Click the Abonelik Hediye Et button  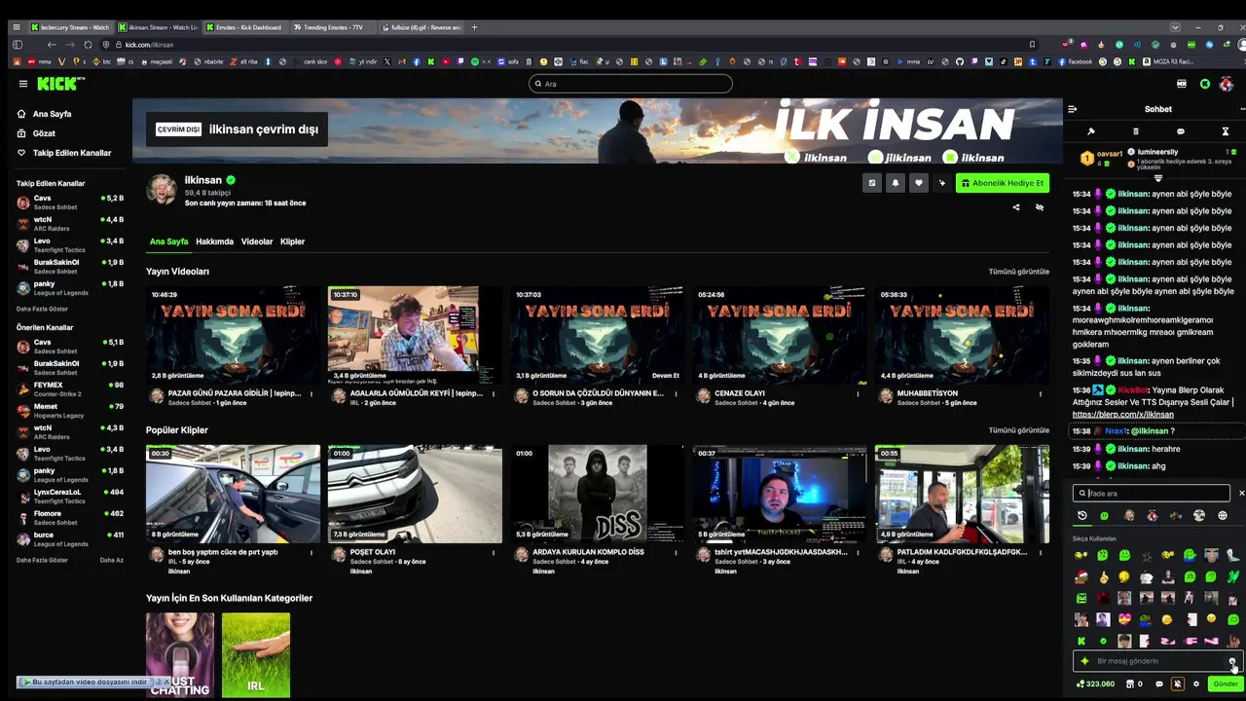(x=1002, y=183)
